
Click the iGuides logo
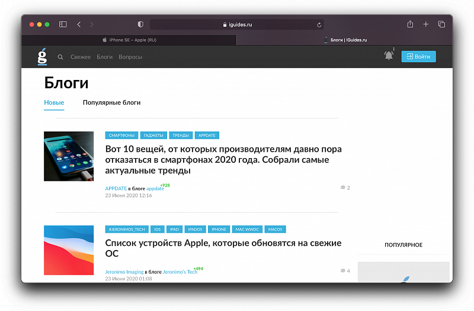pyautogui.click(x=42, y=56)
